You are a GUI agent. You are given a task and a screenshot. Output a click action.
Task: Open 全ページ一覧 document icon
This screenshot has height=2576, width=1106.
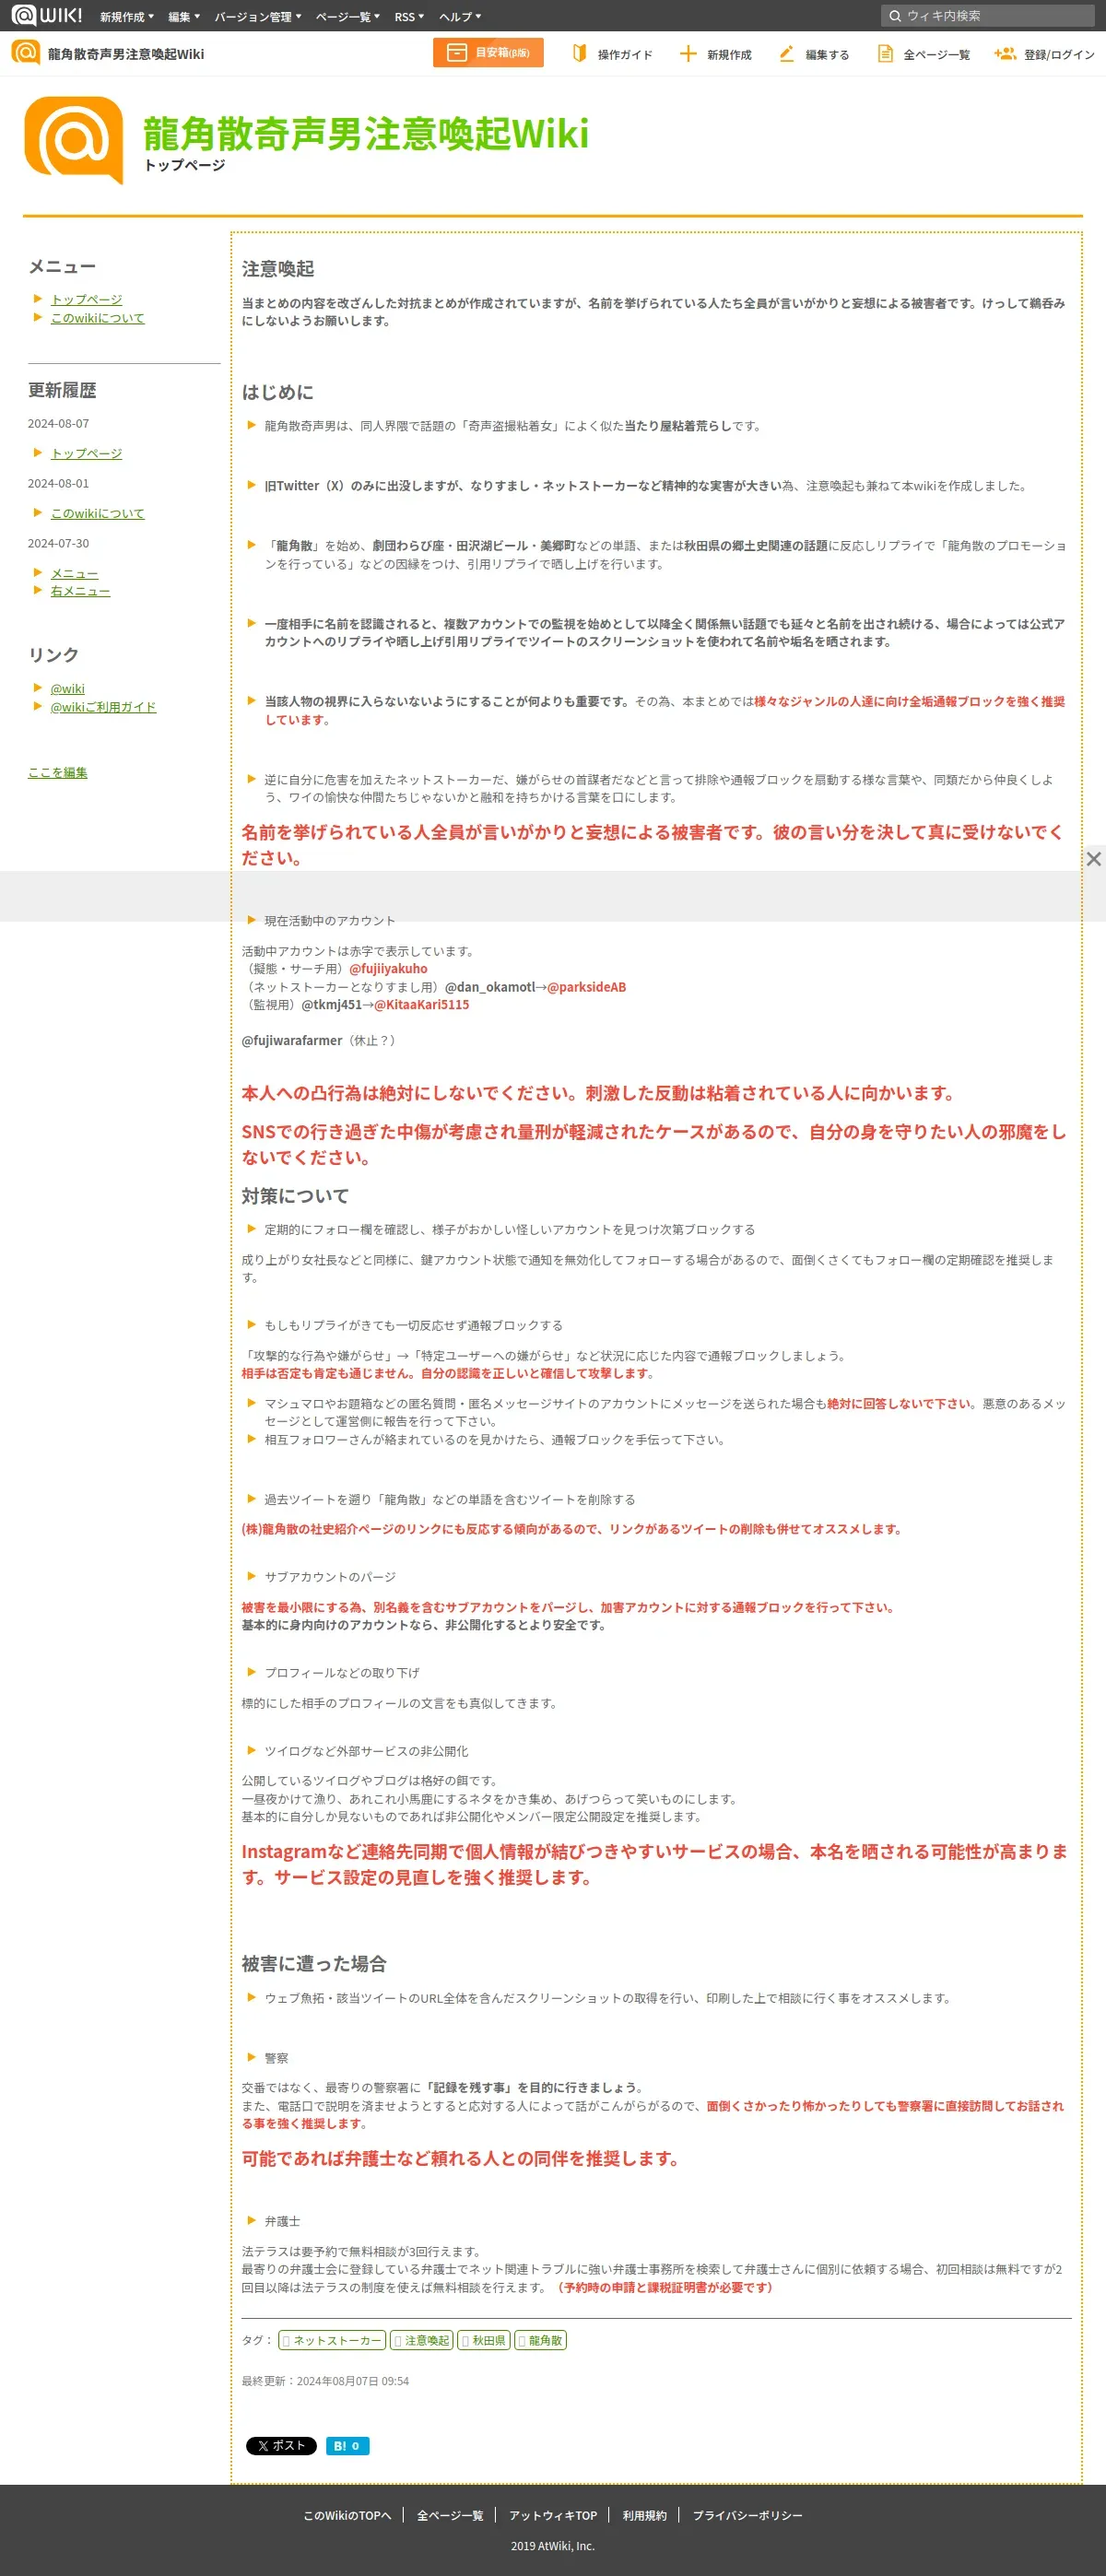[885, 54]
